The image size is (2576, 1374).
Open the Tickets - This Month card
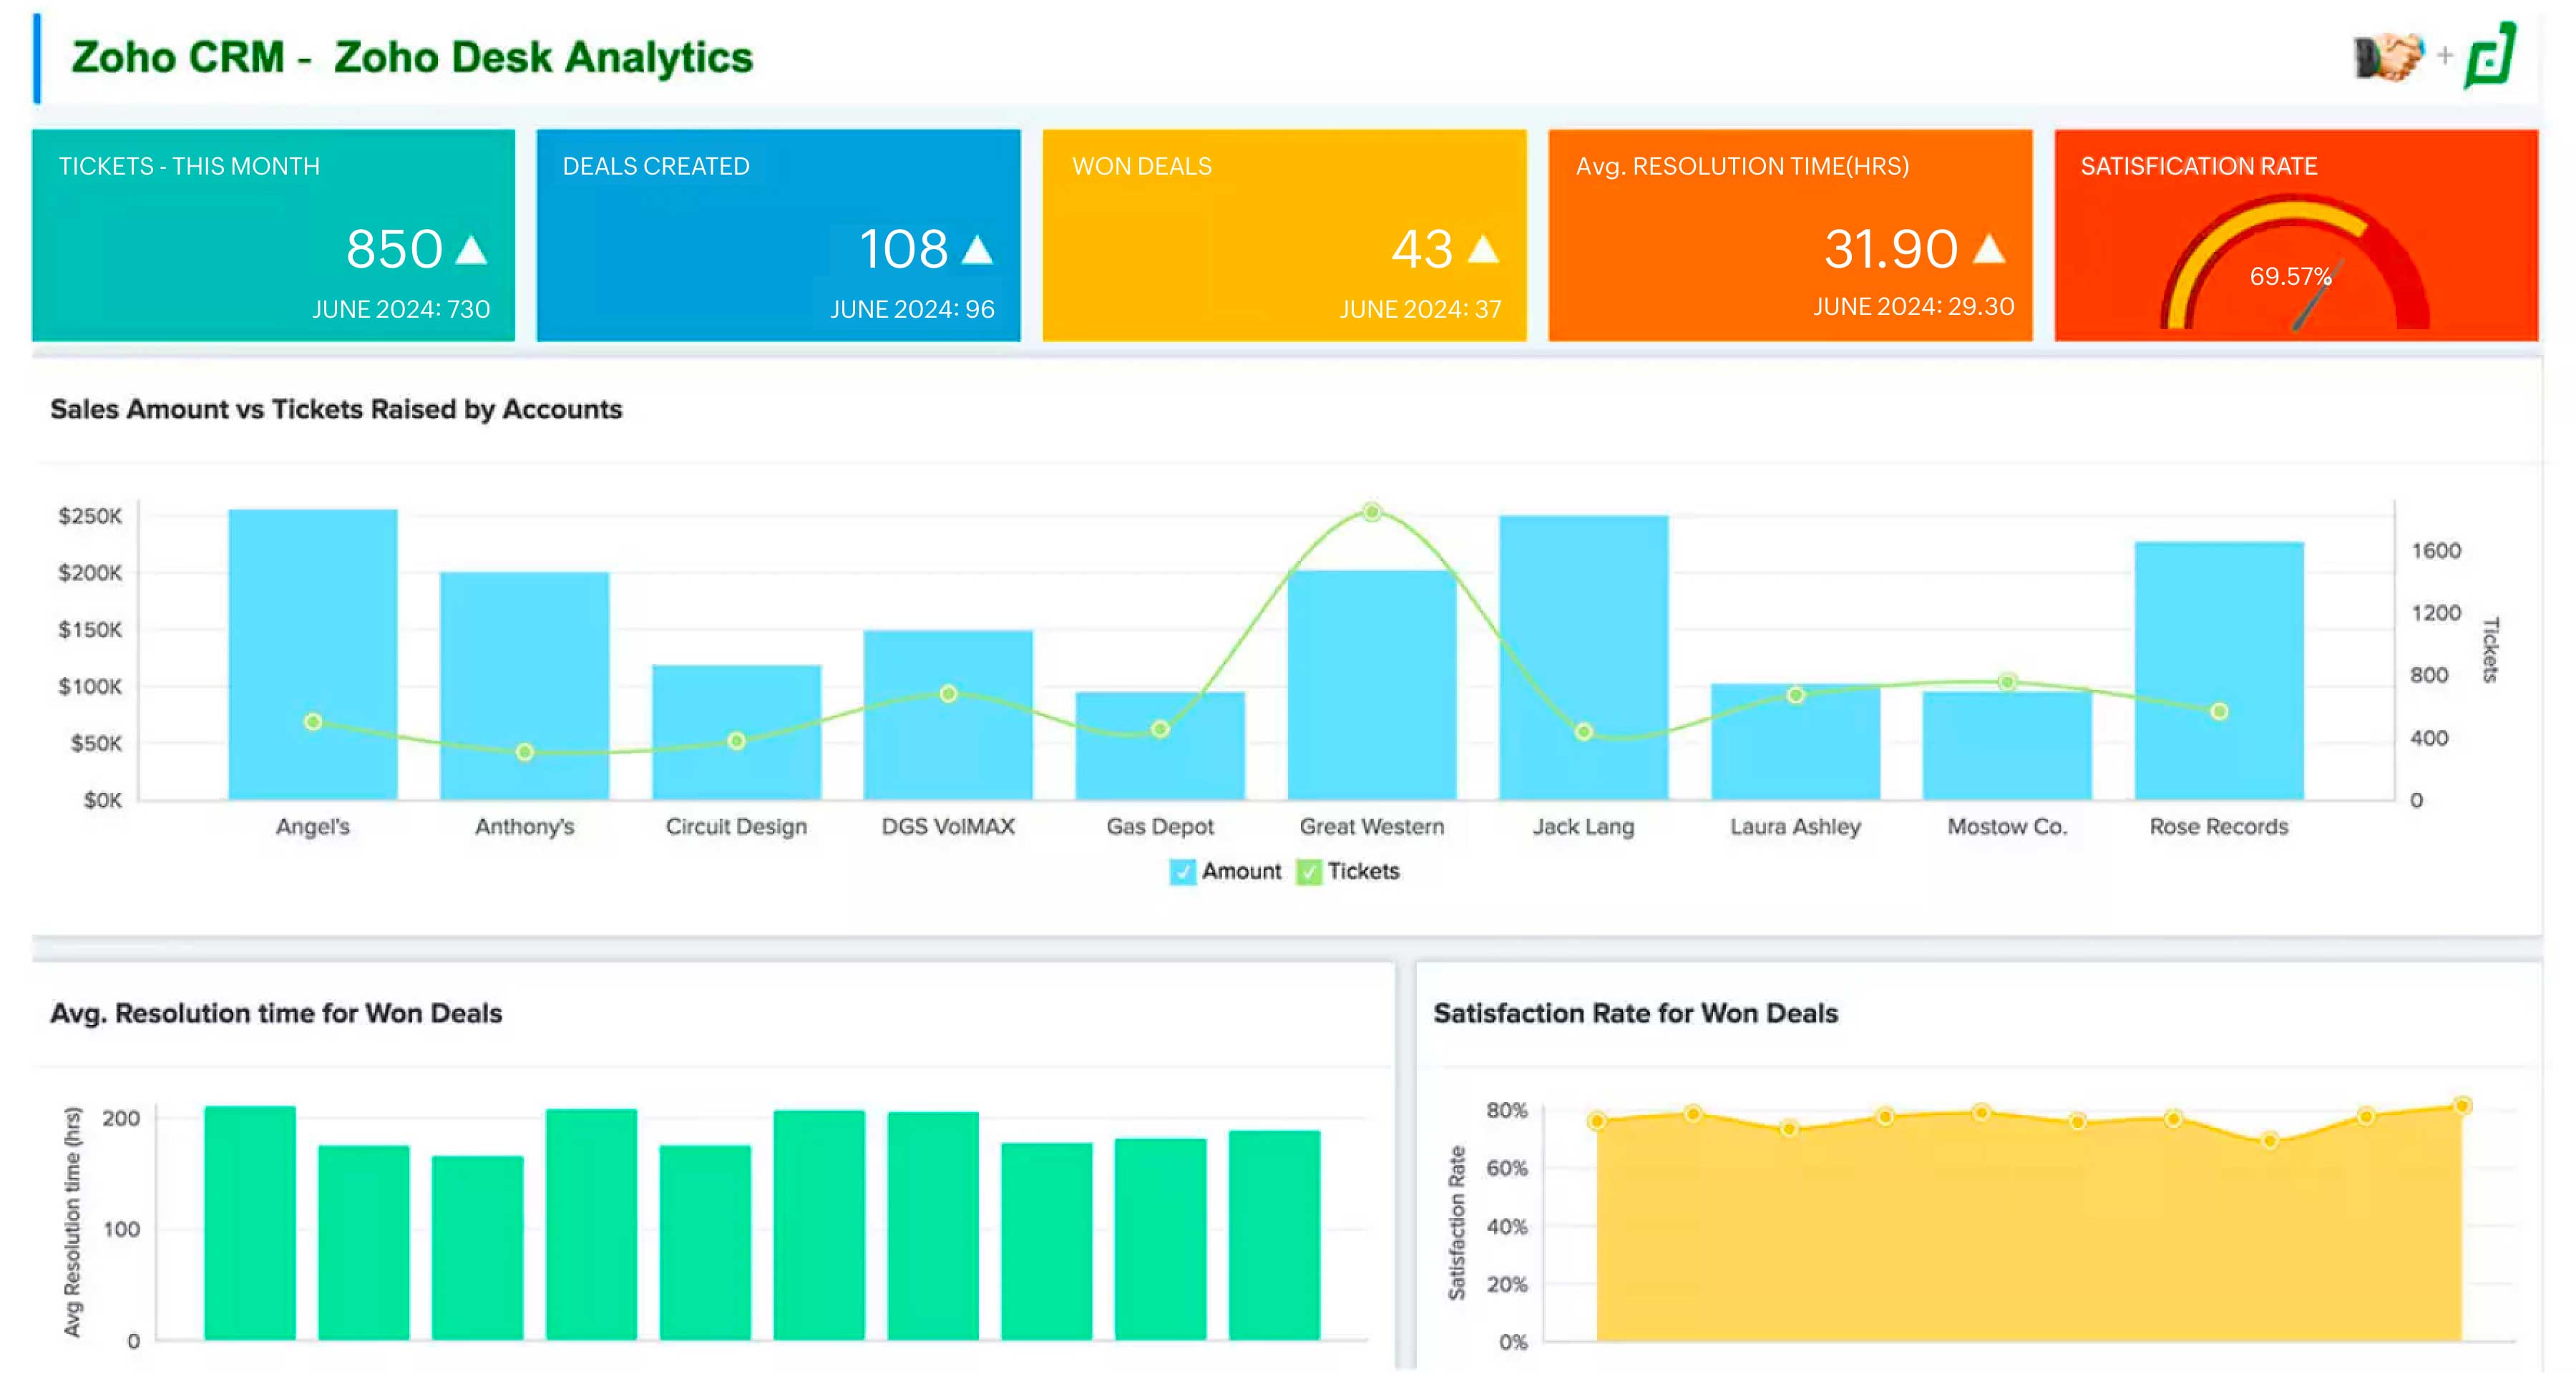[273, 235]
